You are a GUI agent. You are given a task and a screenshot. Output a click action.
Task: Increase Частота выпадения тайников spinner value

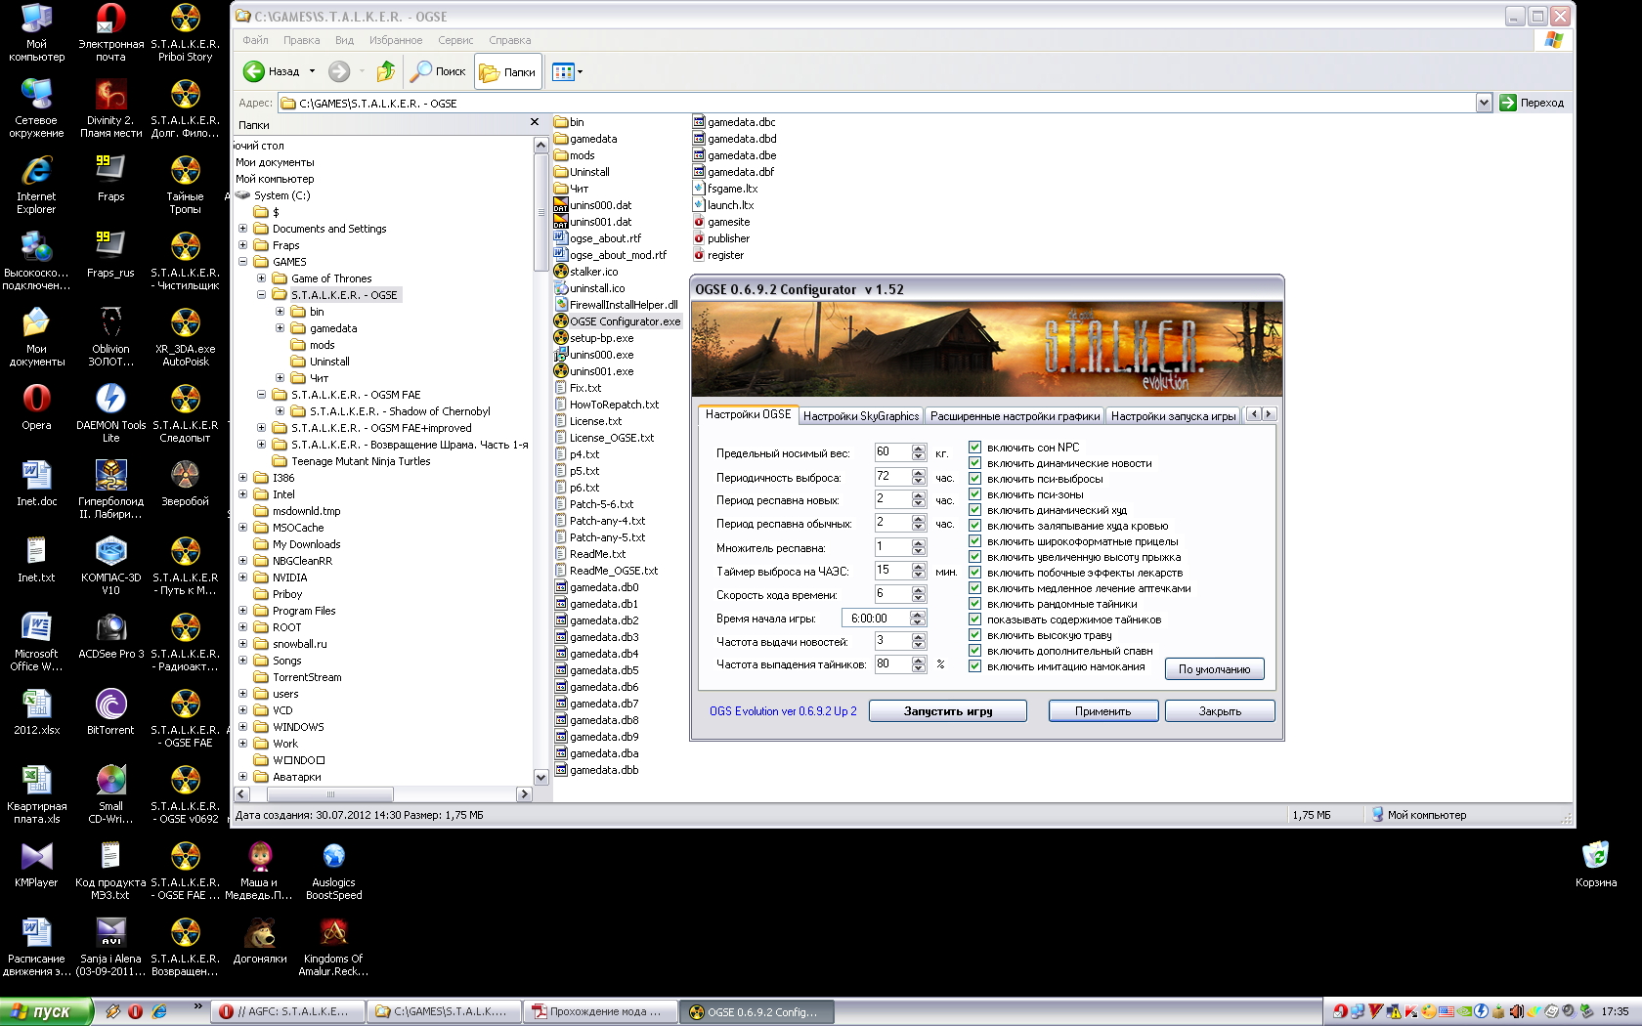pos(918,661)
